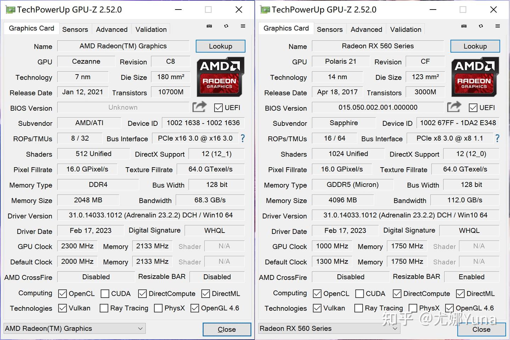Click the Name field showing "Radeon RX 560 Series"
Viewport: 510px width, 340px height.
click(378, 46)
